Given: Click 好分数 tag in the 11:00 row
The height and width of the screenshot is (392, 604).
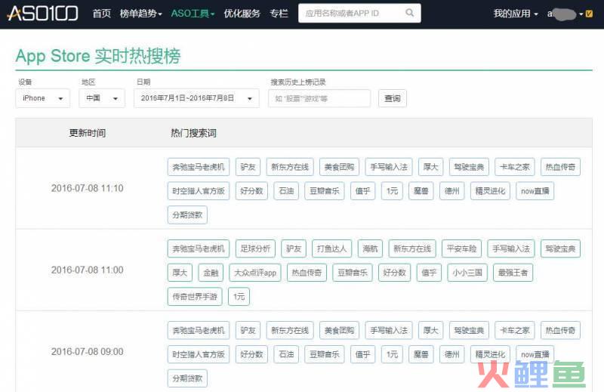Looking at the screenshot, I should 394,273.
